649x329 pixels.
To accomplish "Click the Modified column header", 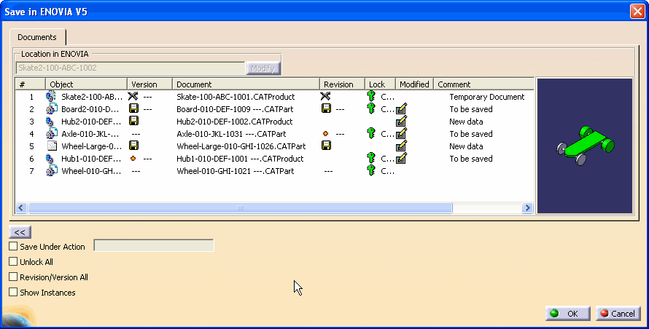I will (x=414, y=84).
